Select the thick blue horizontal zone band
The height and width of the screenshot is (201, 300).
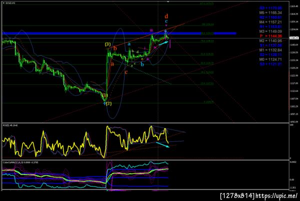click(119, 33)
